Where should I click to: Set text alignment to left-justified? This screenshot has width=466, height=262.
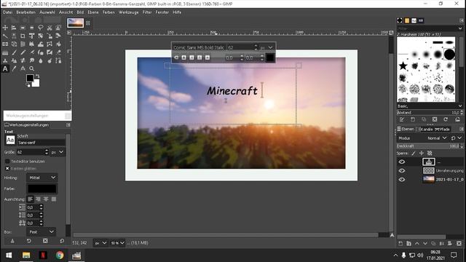pyautogui.click(x=30, y=199)
